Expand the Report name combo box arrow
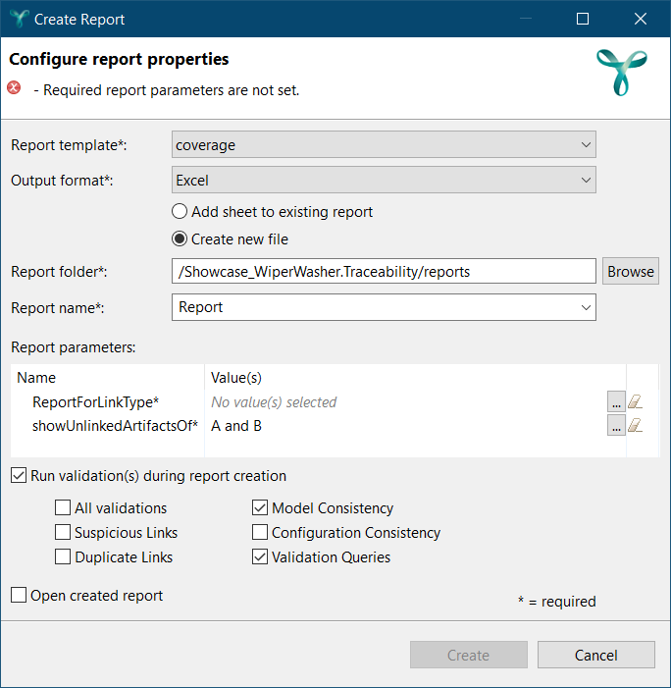 coord(586,307)
